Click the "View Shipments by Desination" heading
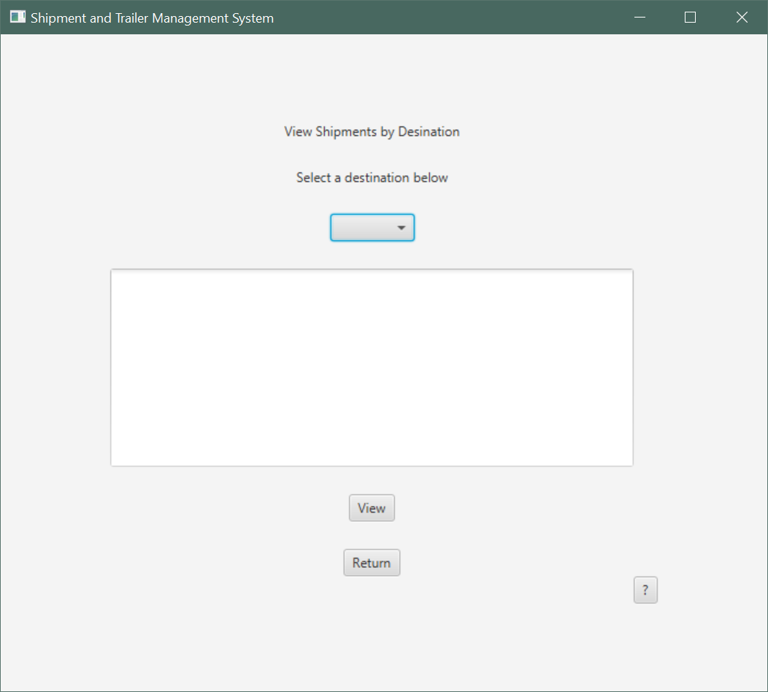 (372, 132)
